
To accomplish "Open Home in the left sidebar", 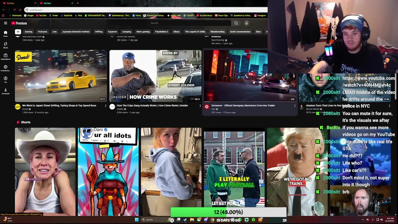I will 5,34.
